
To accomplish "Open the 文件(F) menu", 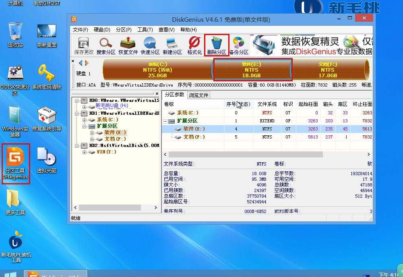I will pos(80,30).
